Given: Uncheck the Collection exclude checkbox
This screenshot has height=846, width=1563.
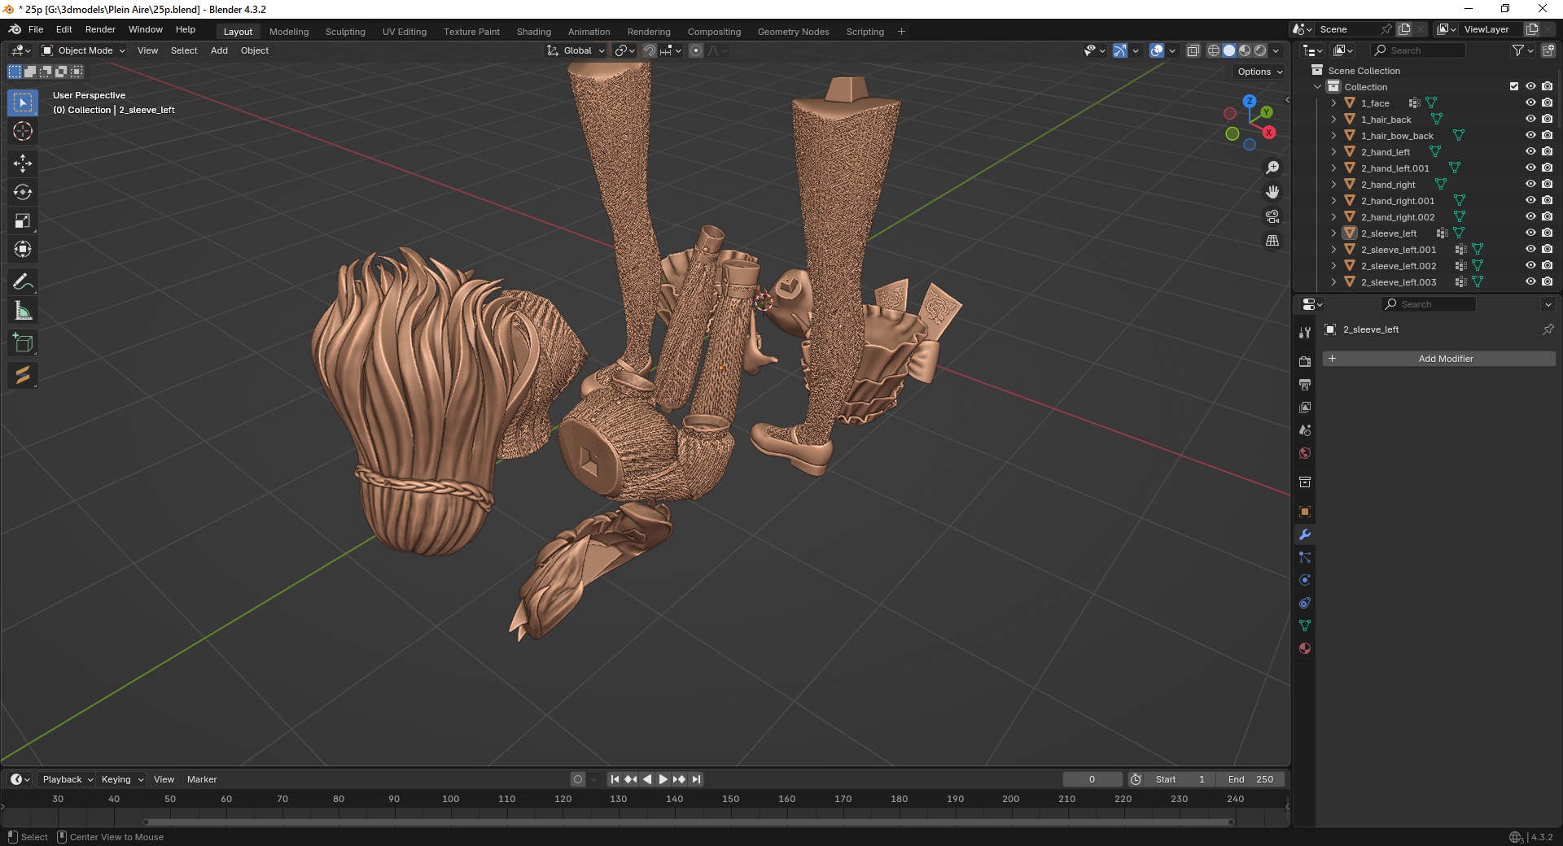Looking at the screenshot, I should click(x=1514, y=86).
